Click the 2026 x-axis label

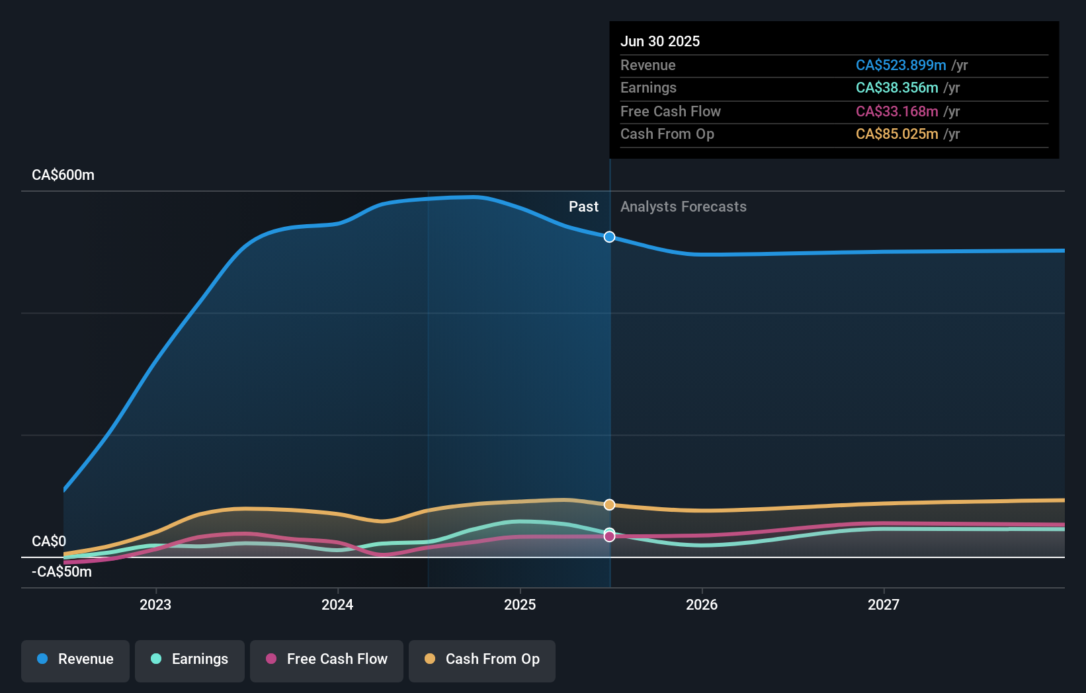point(702,604)
